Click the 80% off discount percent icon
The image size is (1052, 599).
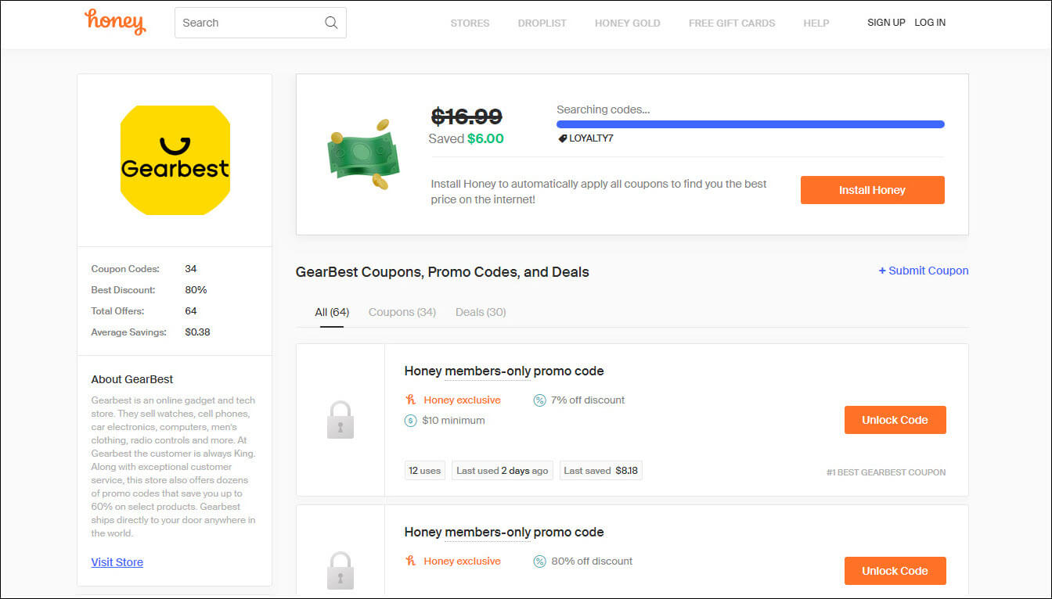click(x=539, y=561)
